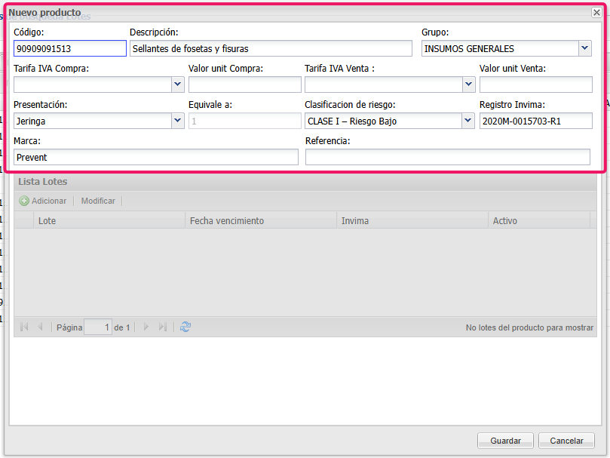
Task: Click the Fecha vencimiento column header
Action: (x=260, y=220)
